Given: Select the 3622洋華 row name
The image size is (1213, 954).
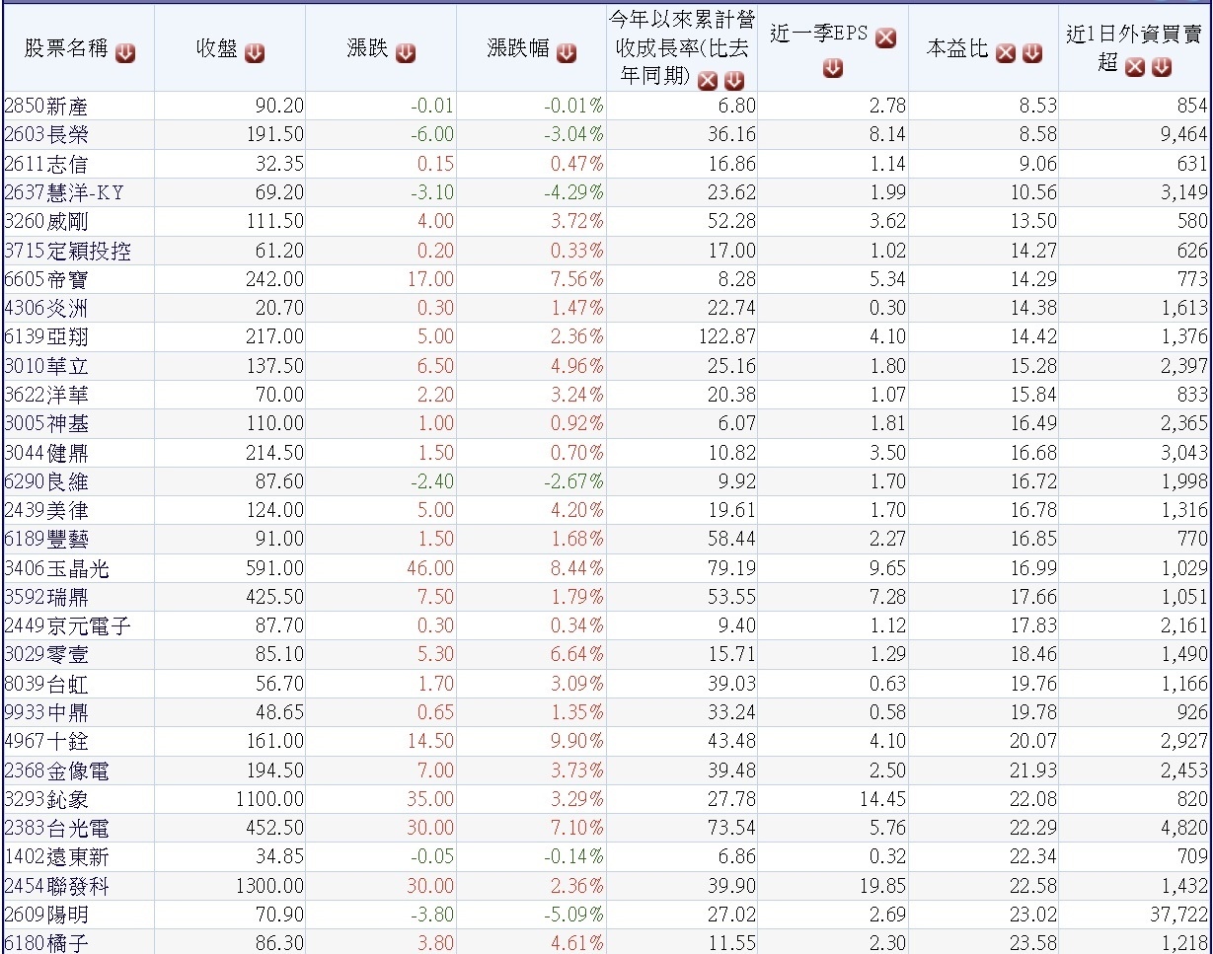Looking at the screenshot, I should 45,396.
